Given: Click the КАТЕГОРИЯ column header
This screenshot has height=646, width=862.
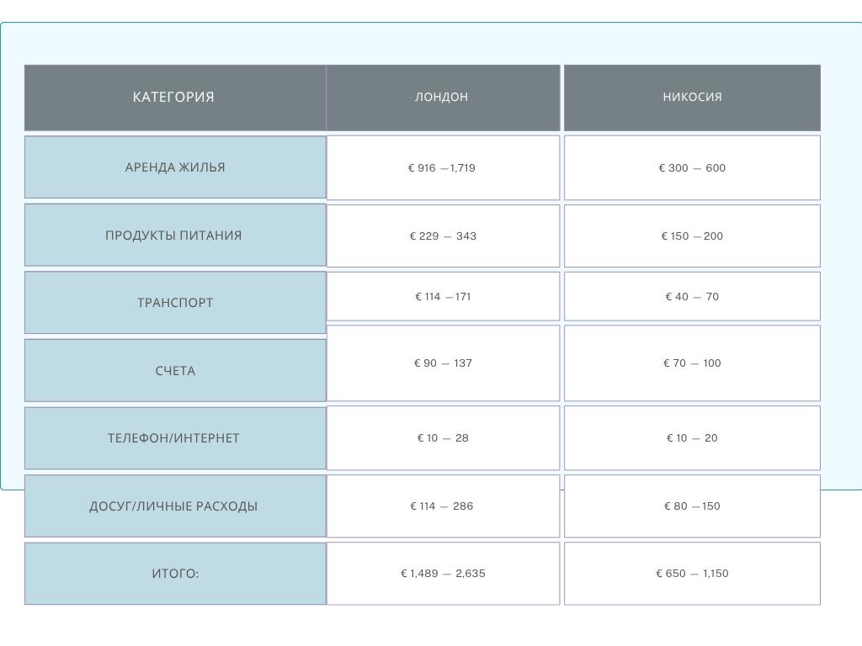Looking at the screenshot, I should point(174,98).
